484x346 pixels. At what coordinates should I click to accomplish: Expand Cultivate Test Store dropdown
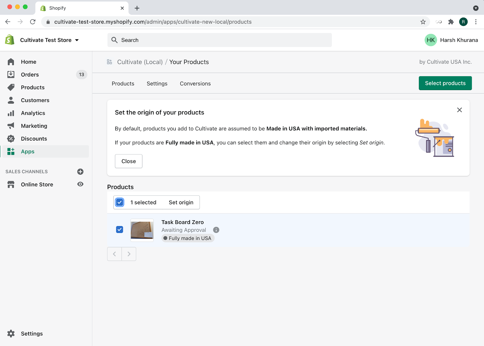(49, 40)
